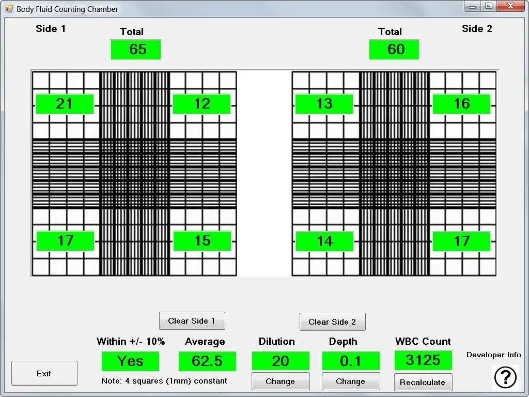The height and width of the screenshot is (397, 529).
Task: Click the app icon in title bar
Action: [9, 9]
